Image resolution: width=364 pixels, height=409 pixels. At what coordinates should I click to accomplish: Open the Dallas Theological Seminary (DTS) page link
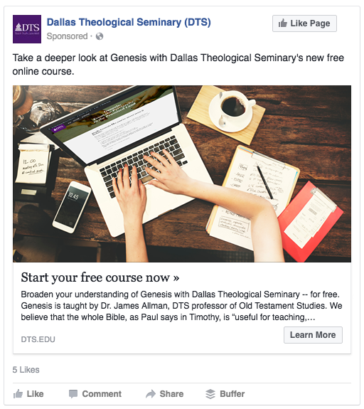point(129,23)
